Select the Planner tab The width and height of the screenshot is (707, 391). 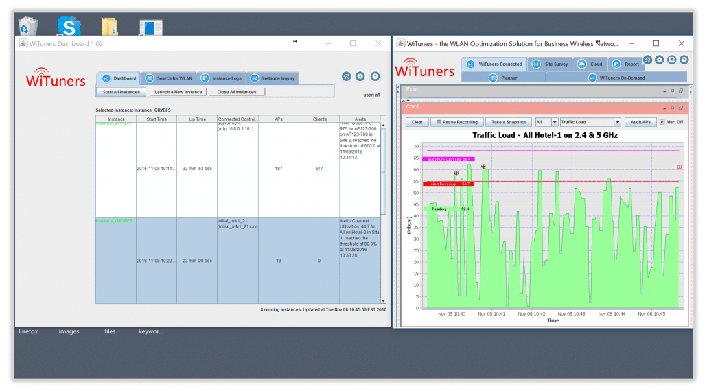coord(503,78)
